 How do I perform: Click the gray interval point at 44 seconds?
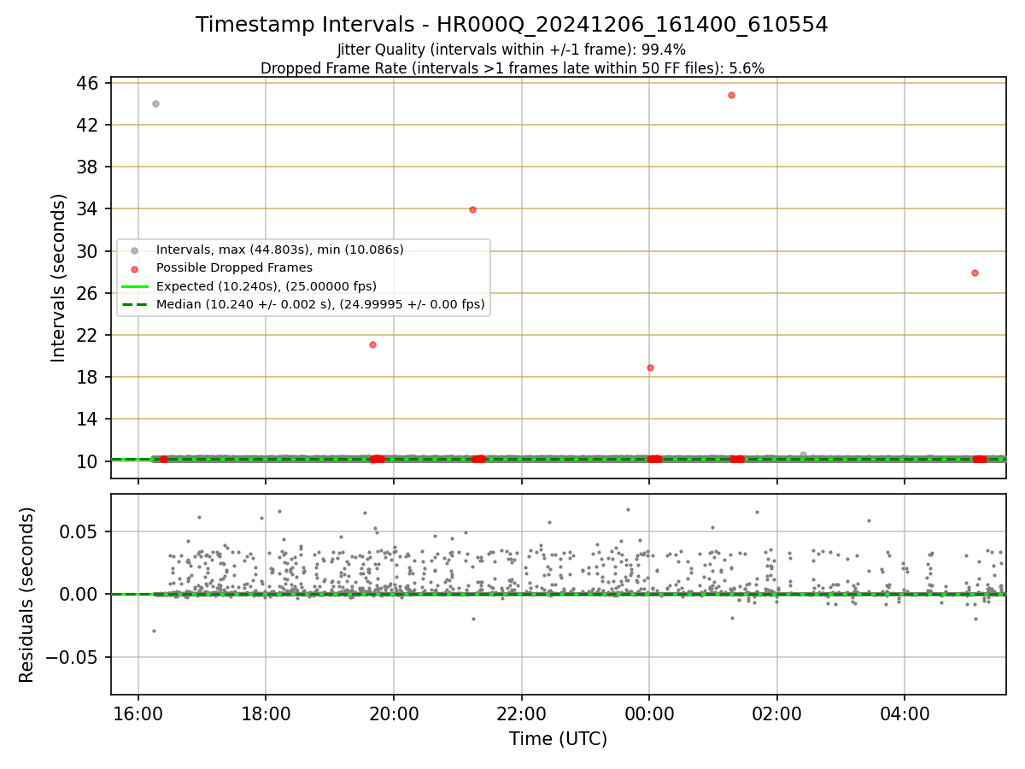155,103
